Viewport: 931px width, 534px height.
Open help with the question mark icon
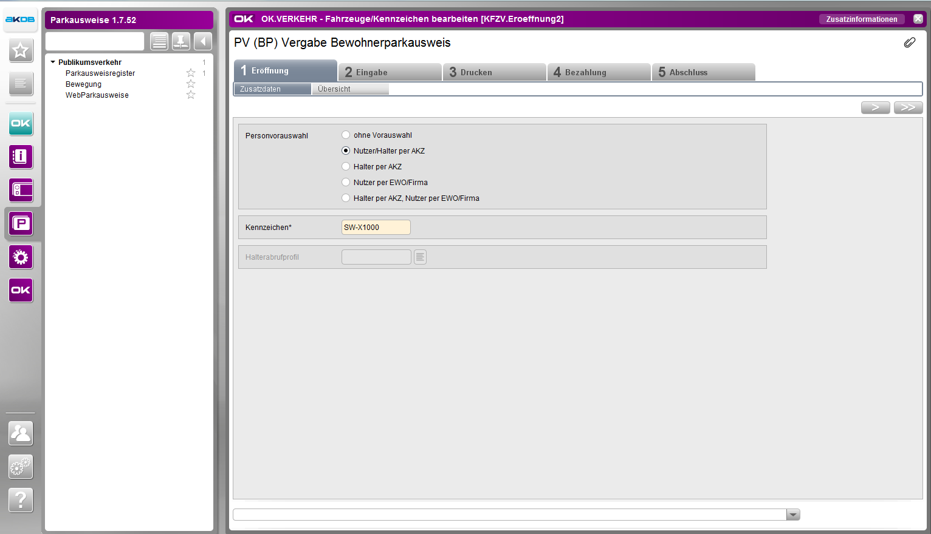(x=21, y=500)
